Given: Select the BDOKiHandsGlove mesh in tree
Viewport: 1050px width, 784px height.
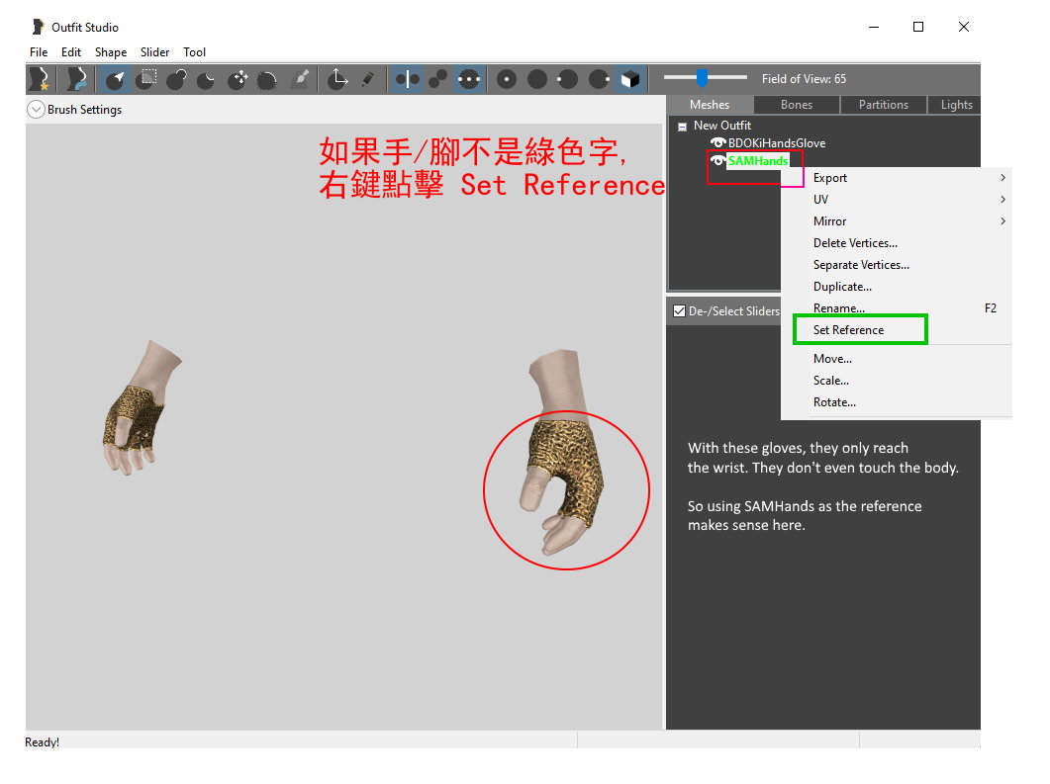Looking at the screenshot, I should [777, 143].
